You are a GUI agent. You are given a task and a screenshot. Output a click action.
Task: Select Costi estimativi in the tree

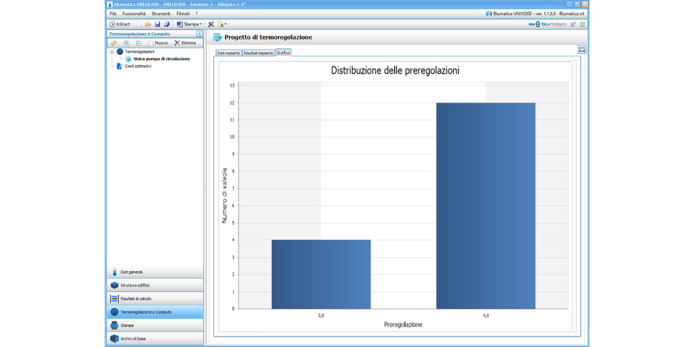[138, 66]
